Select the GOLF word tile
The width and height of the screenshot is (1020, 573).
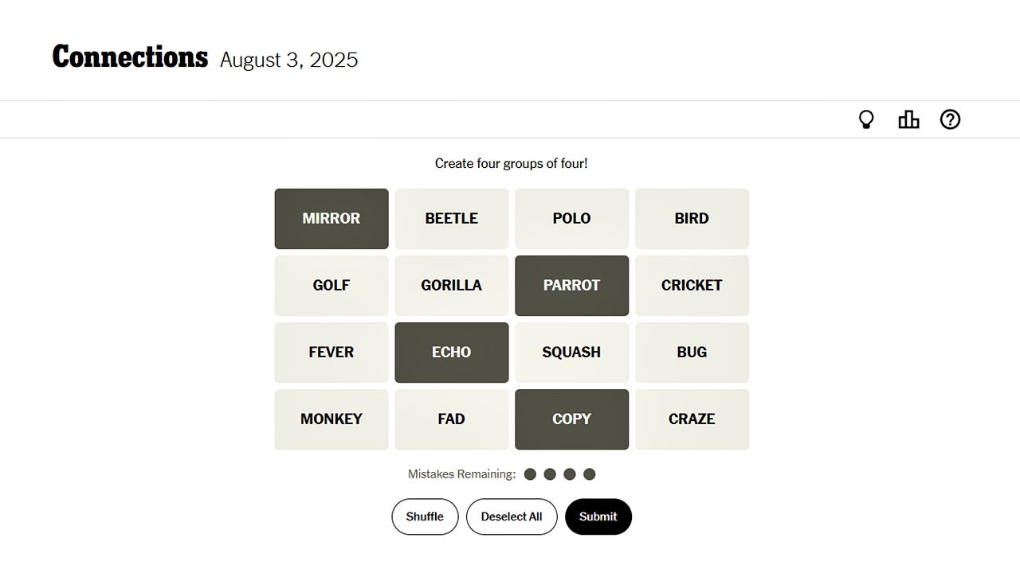tap(331, 286)
